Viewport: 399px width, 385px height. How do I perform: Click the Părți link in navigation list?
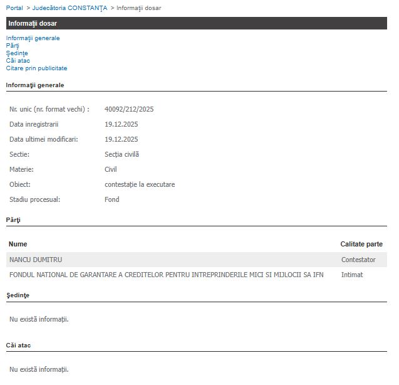click(x=13, y=46)
